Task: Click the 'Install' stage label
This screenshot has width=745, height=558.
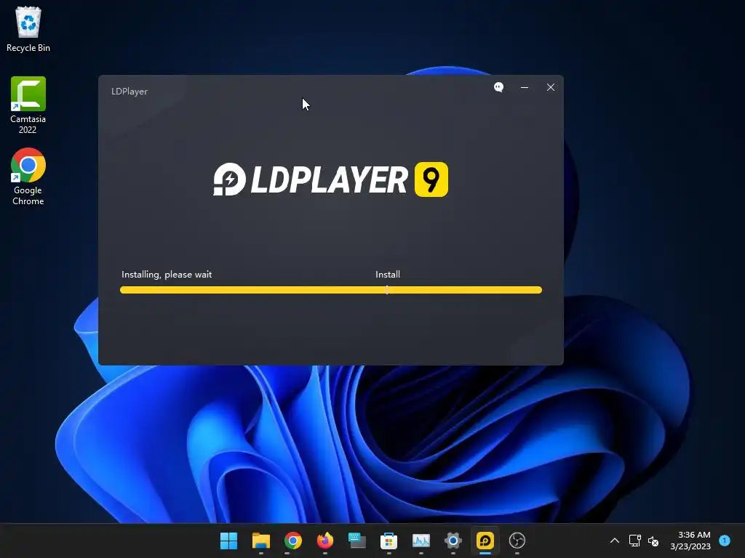Action: pos(388,274)
